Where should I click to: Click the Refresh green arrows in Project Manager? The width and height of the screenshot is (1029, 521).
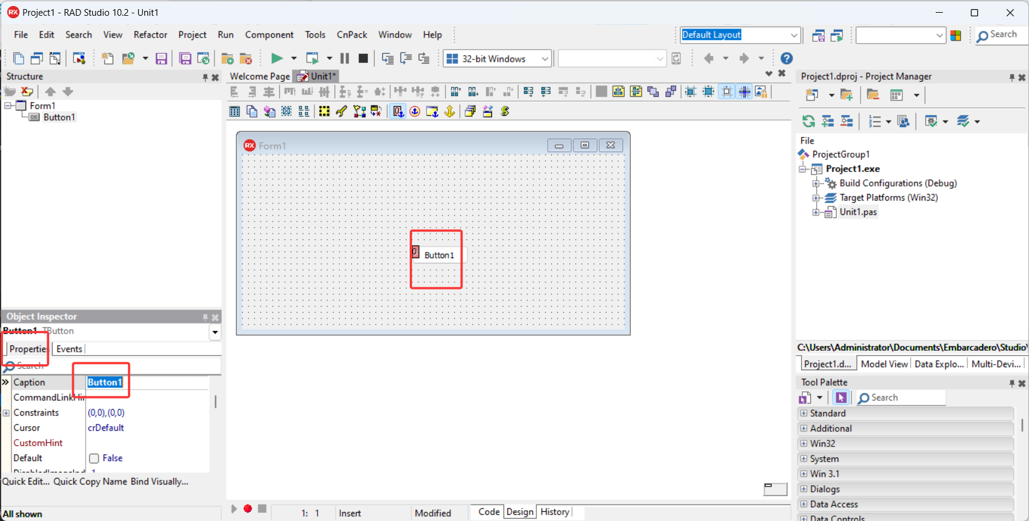(808, 121)
